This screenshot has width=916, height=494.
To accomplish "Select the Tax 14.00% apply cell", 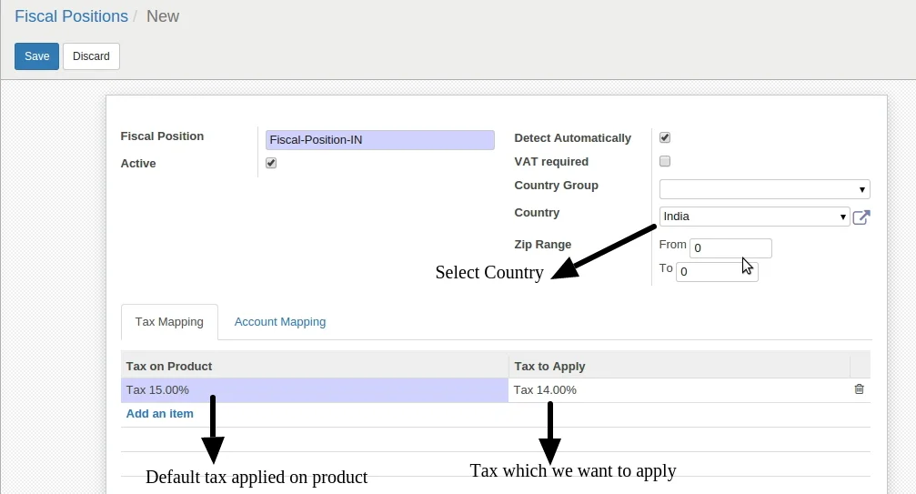I will point(678,390).
